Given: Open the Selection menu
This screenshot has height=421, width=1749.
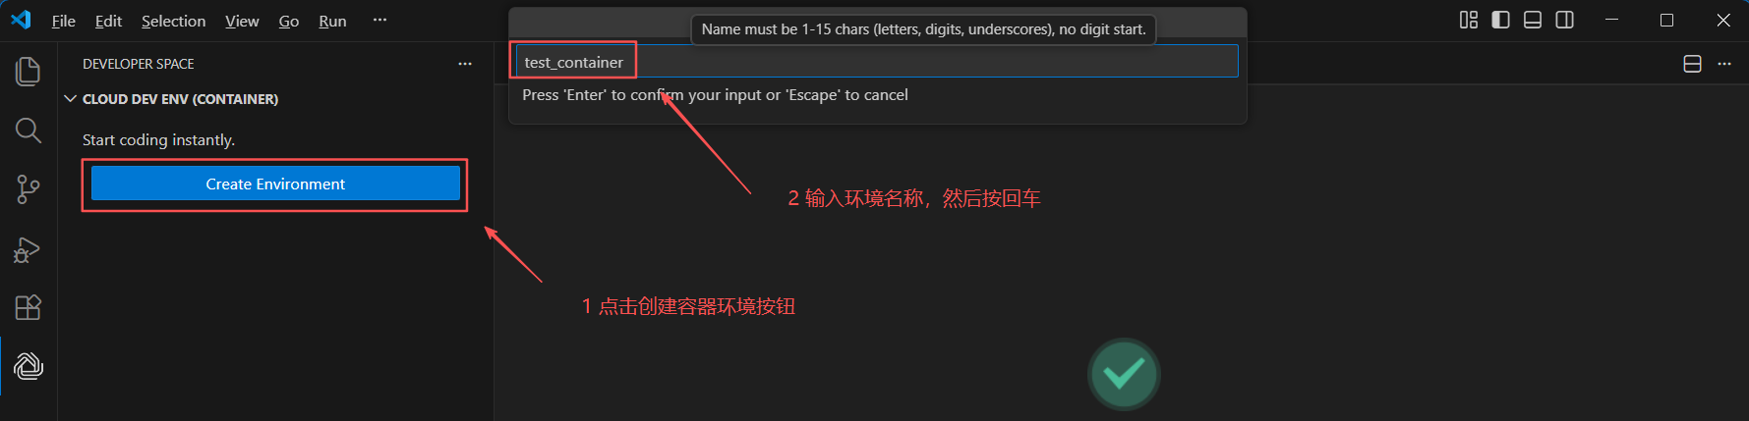Looking at the screenshot, I should (x=174, y=21).
